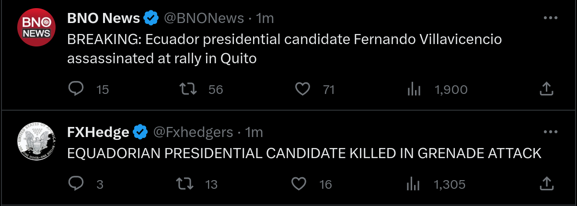This screenshot has height=206, width=577.
Task: Open more options on BNO News tweet
Action: coord(550,18)
